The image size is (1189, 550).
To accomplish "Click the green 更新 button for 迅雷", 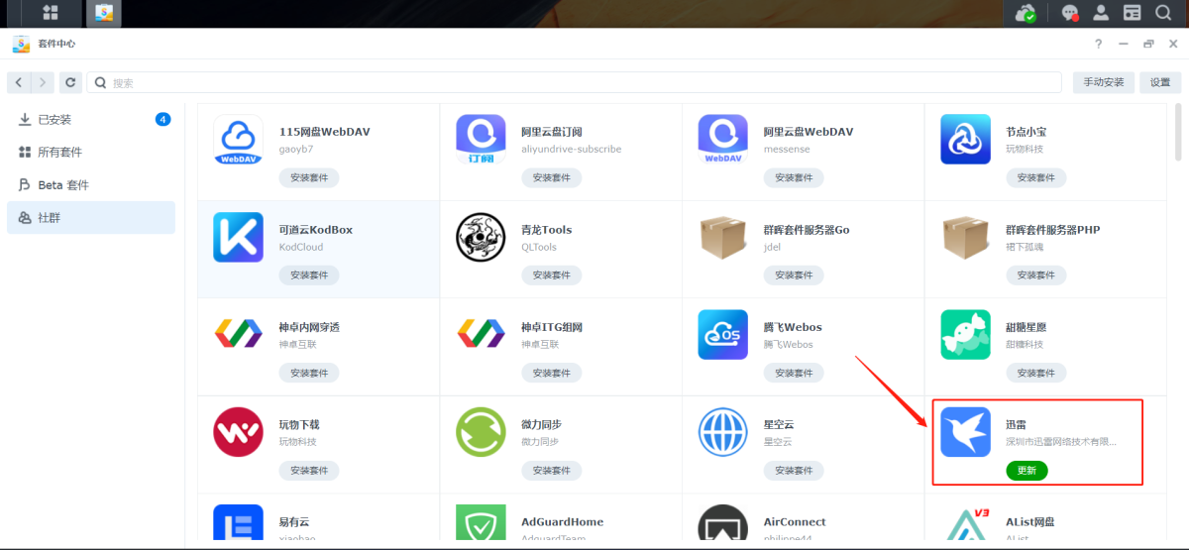I will [x=1027, y=470].
